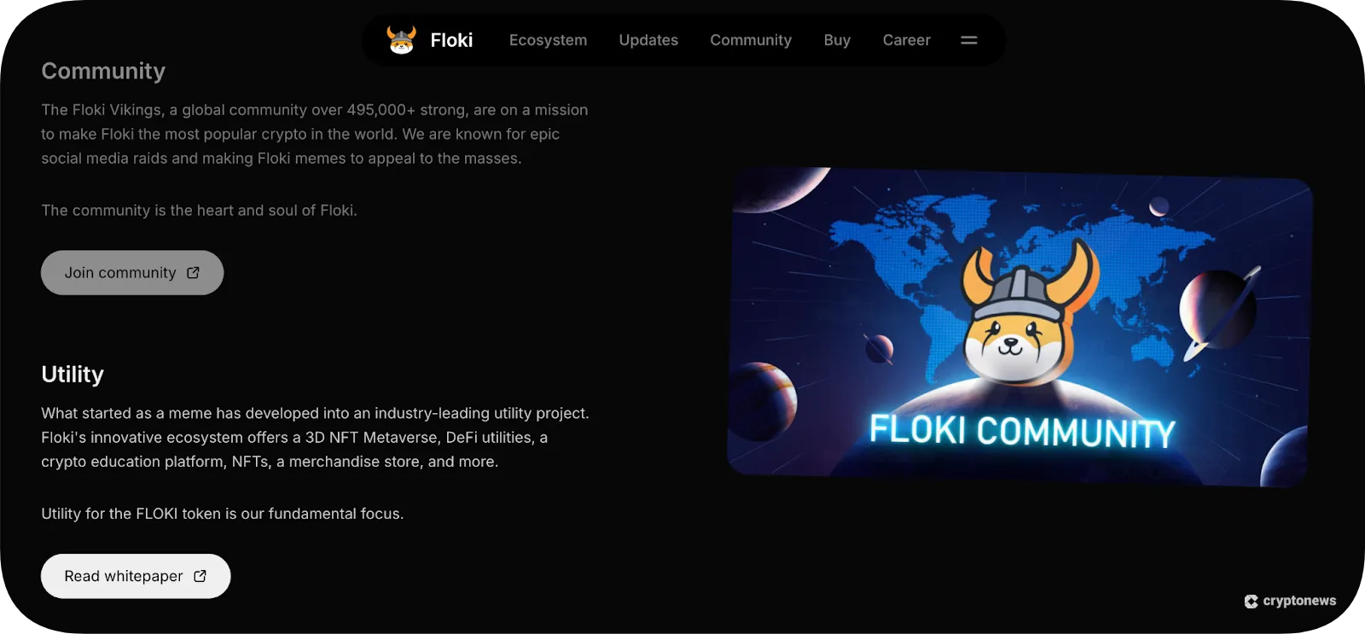This screenshot has height=634, width=1365.
Task: Click the line "crypto education platform, NFTs, a merchandise store"
Action: coord(270,462)
